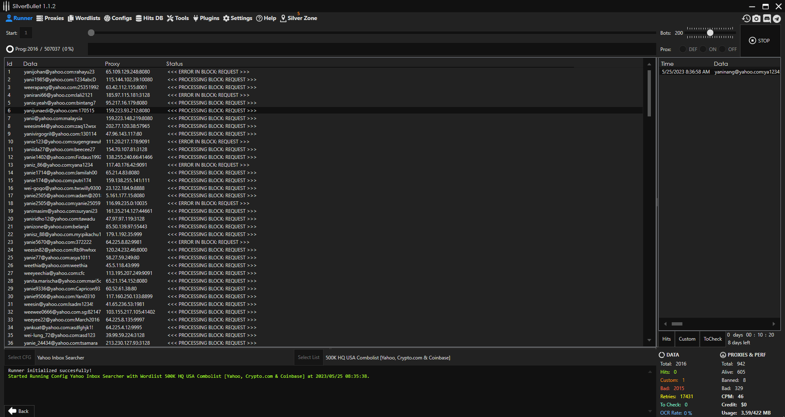Click the Select List button

click(308, 357)
